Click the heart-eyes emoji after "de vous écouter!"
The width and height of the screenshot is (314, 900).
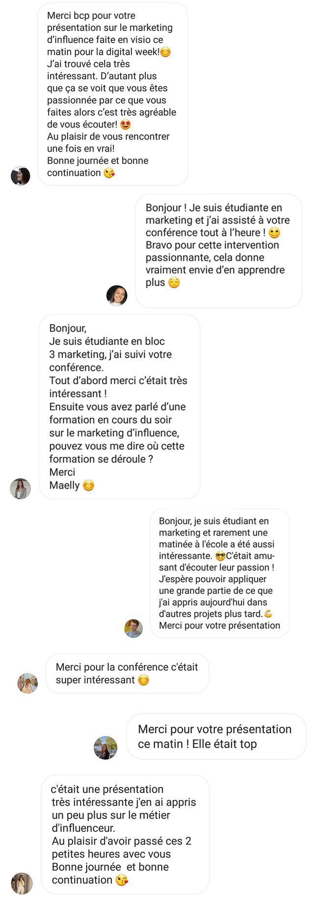125,125
